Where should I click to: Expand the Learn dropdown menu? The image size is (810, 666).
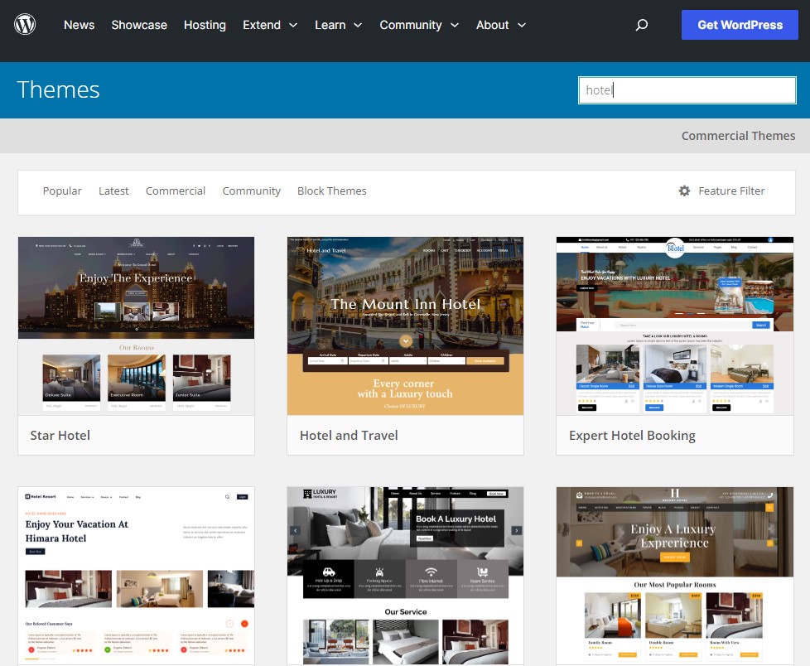(x=339, y=25)
